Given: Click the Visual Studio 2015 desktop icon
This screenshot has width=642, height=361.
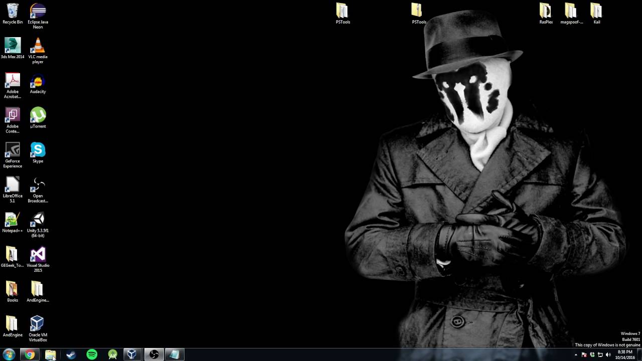Looking at the screenshot, I should (38, 259).
